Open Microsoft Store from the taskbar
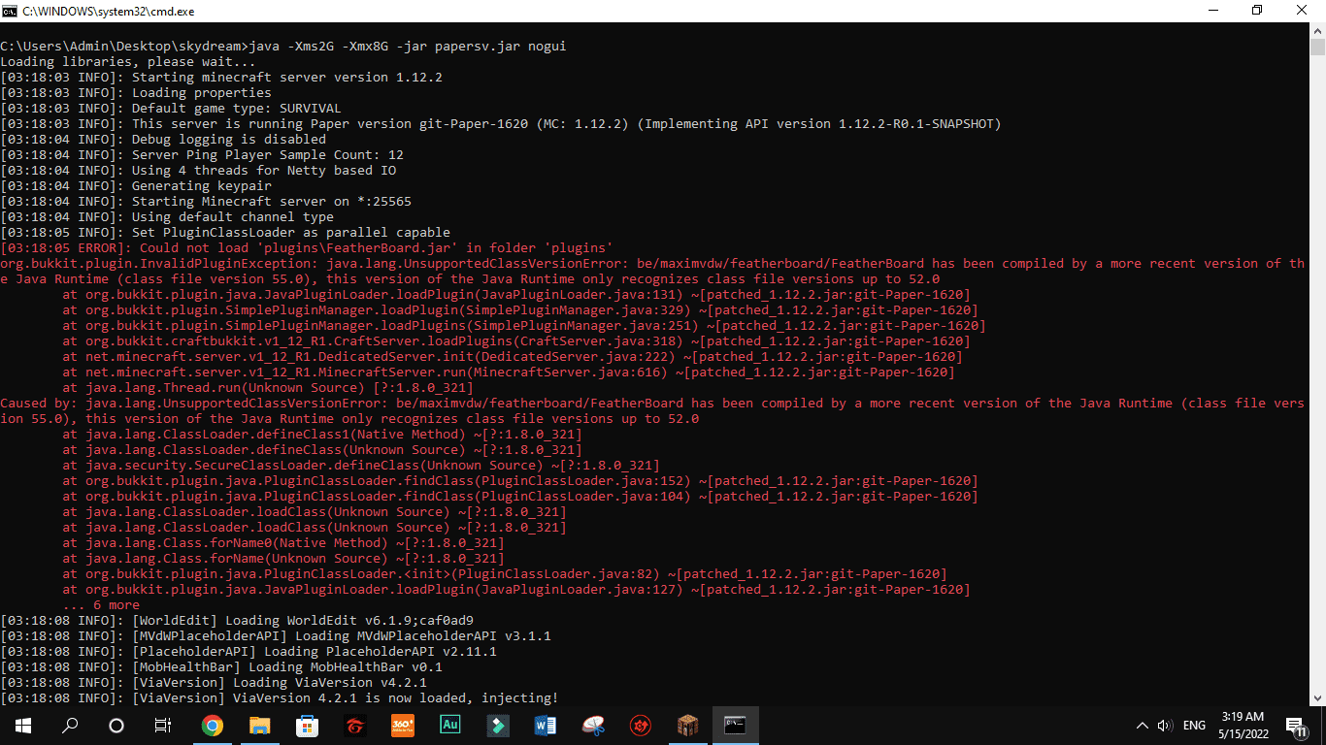The width and height of the screenshot is (1326, 745). click(x=307, y=725)
